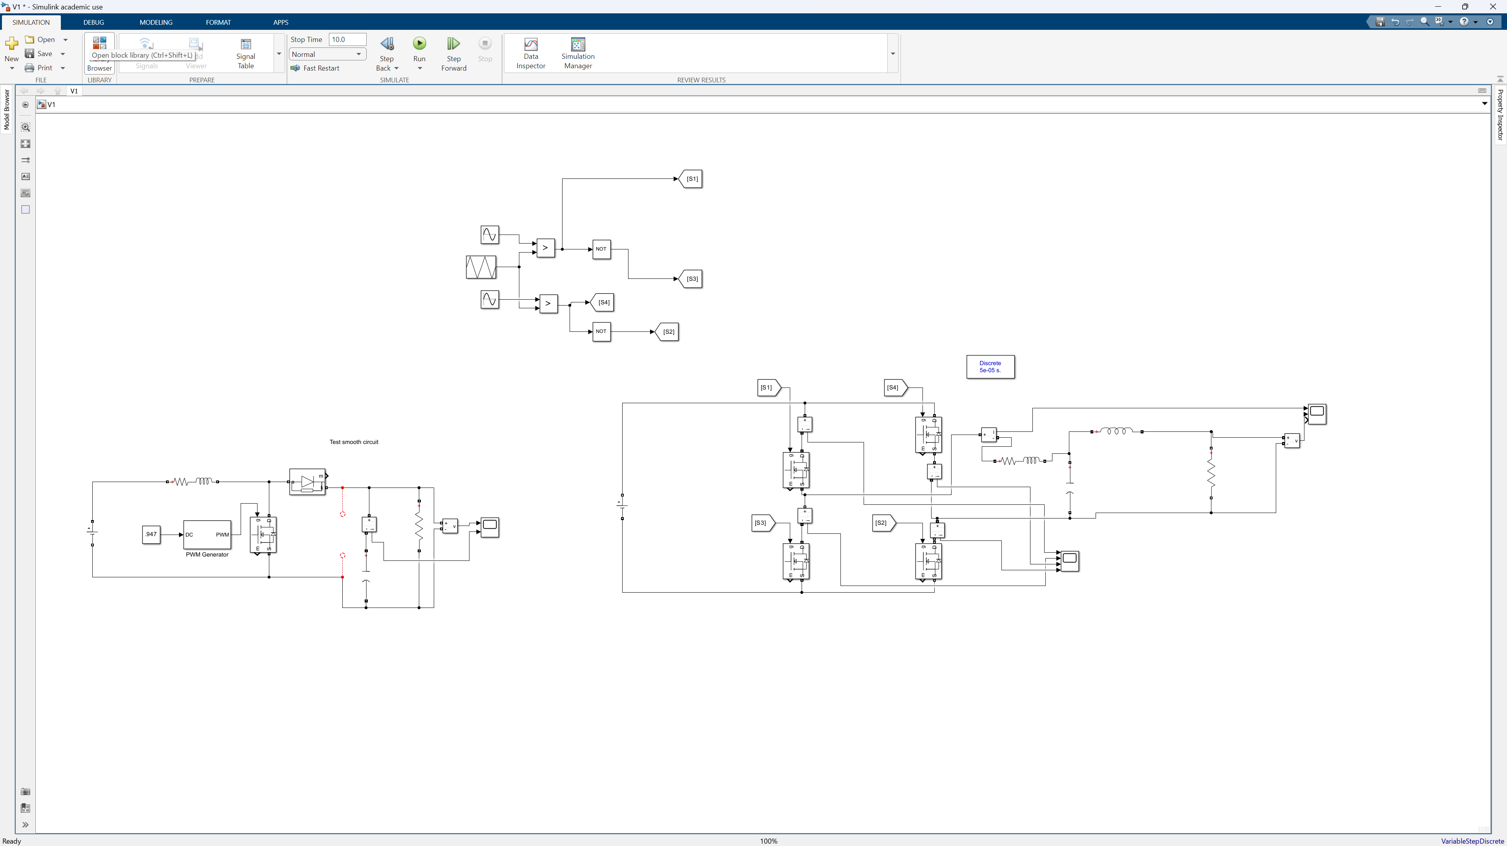Select the Repeating Sequence triangle wave block
This screenshot has height=846, width=1507.
(x=481, y=267)
